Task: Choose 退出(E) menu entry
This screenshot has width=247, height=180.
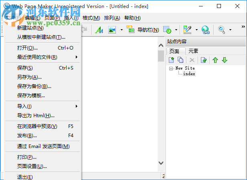Action: click(x=43, y=177)
